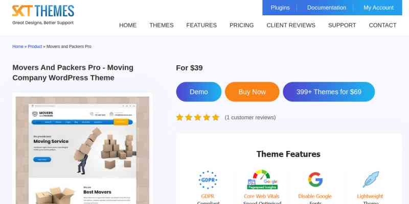Image resolution: width=409 pixels, height=204 pixels.
Task: Click the five-star rating icons
Action: 197,118
